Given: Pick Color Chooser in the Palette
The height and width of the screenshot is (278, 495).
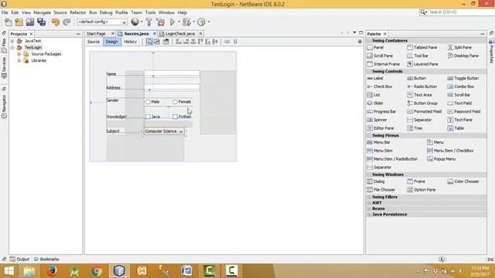Looking at the screenshot, I should pyautogui.click(x=463, y=181).
